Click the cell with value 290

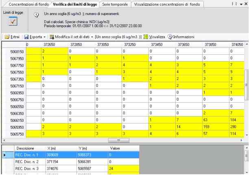pos(237,127)
